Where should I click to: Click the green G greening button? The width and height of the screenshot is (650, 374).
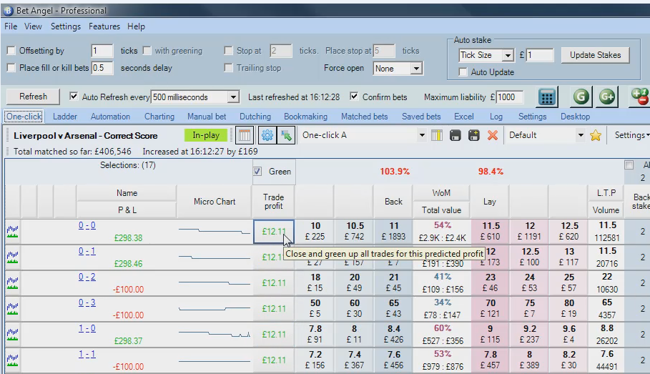point(581,97)
